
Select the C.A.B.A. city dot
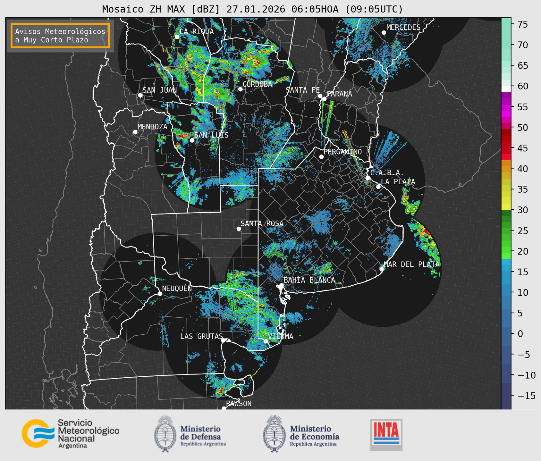(368, 178)
